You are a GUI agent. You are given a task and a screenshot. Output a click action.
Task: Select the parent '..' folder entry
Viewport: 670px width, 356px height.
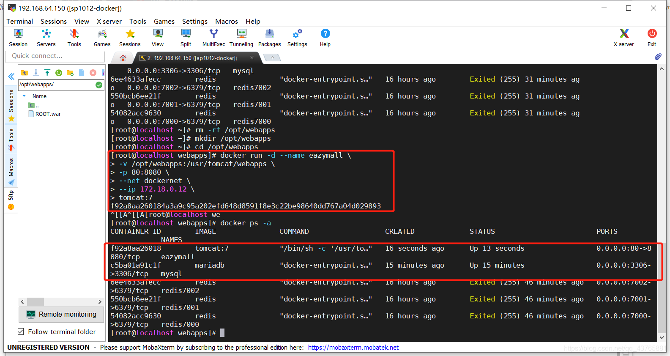[x=33, y=105]
